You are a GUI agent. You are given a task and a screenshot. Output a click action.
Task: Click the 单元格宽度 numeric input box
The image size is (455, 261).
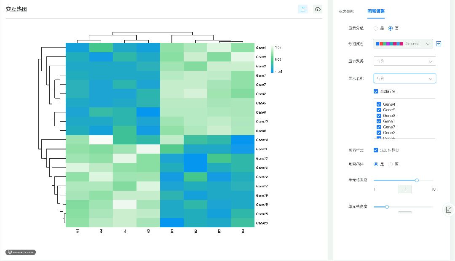(x=404, y=189)
